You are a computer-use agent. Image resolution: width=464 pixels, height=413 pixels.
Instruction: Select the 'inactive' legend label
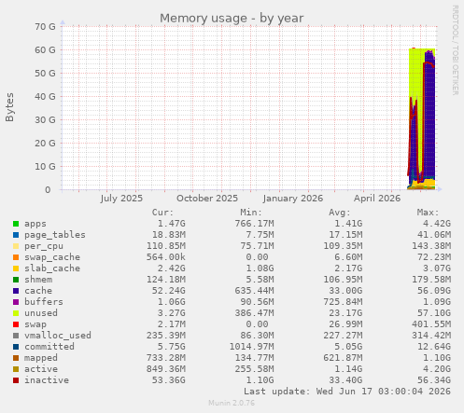[x=47, y=380]
